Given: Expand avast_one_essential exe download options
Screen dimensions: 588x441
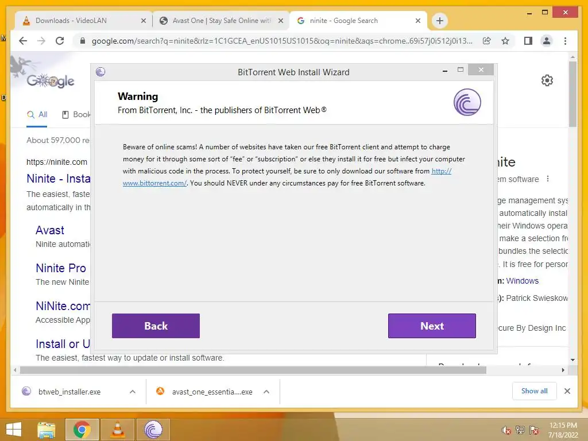Looking at the screenshot, I should click(266, 392).
